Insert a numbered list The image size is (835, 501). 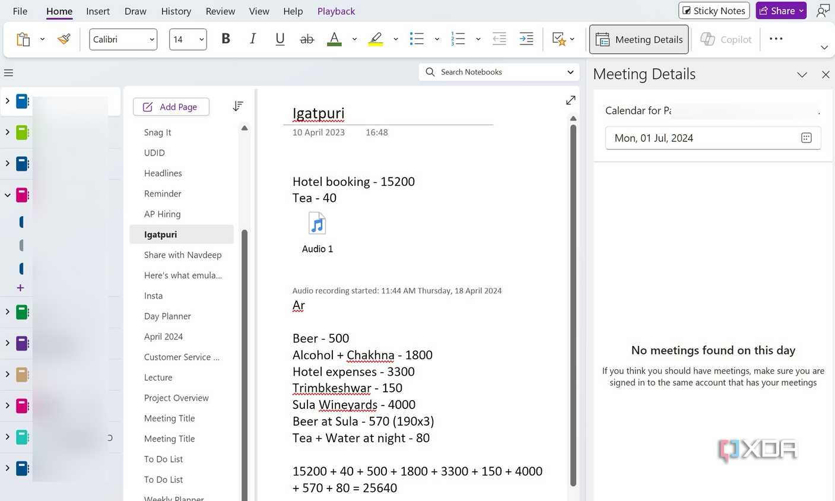point(458,39)
